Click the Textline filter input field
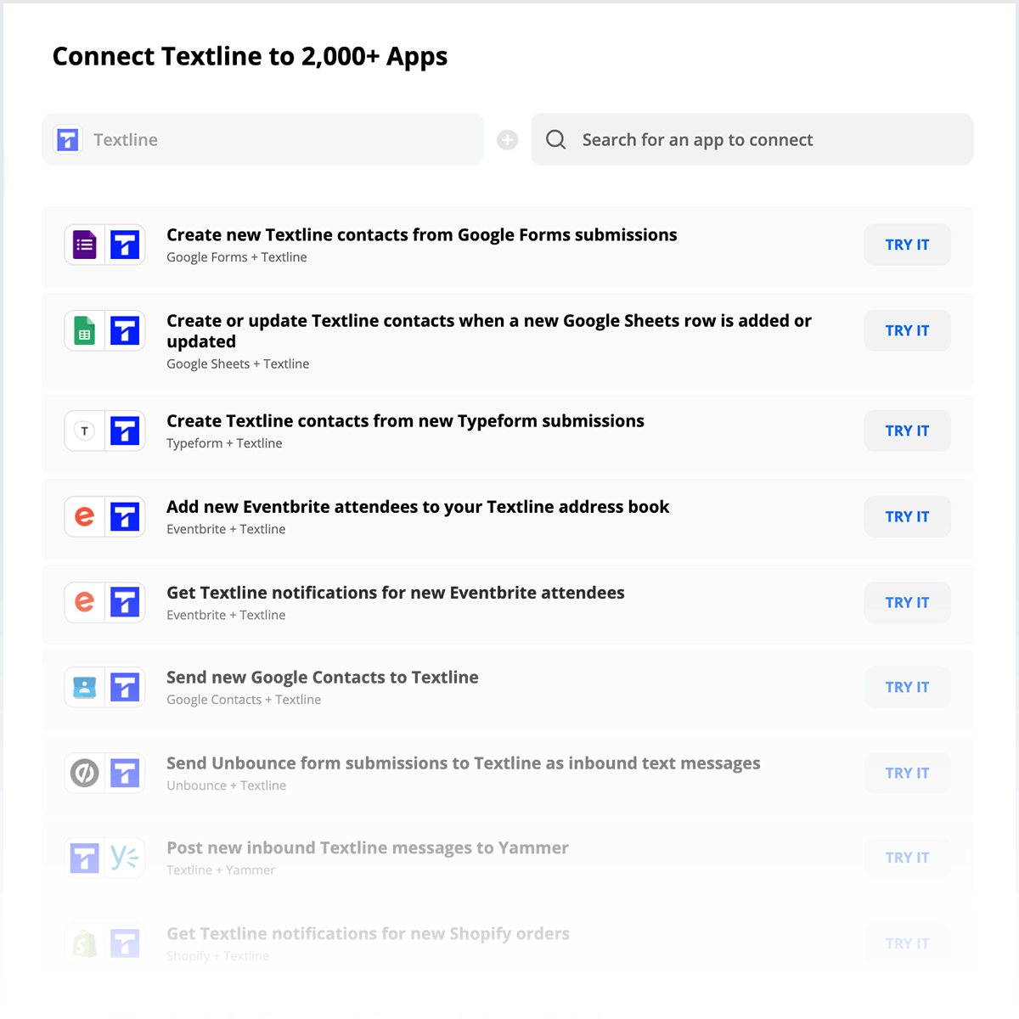This screenshot has height=1019, width=1019. pyautogui.click(x=255, y=139)
